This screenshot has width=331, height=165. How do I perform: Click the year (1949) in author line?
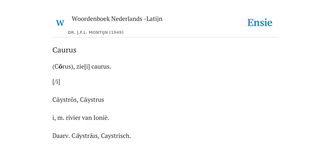(116, 33)
